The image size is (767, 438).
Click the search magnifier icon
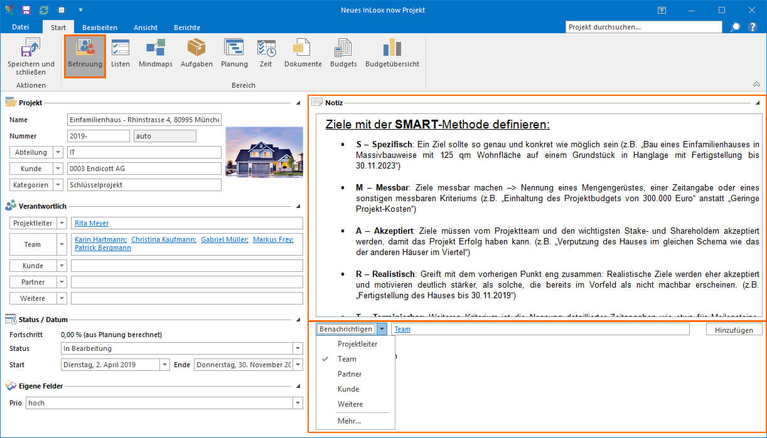tap(736, 27)
